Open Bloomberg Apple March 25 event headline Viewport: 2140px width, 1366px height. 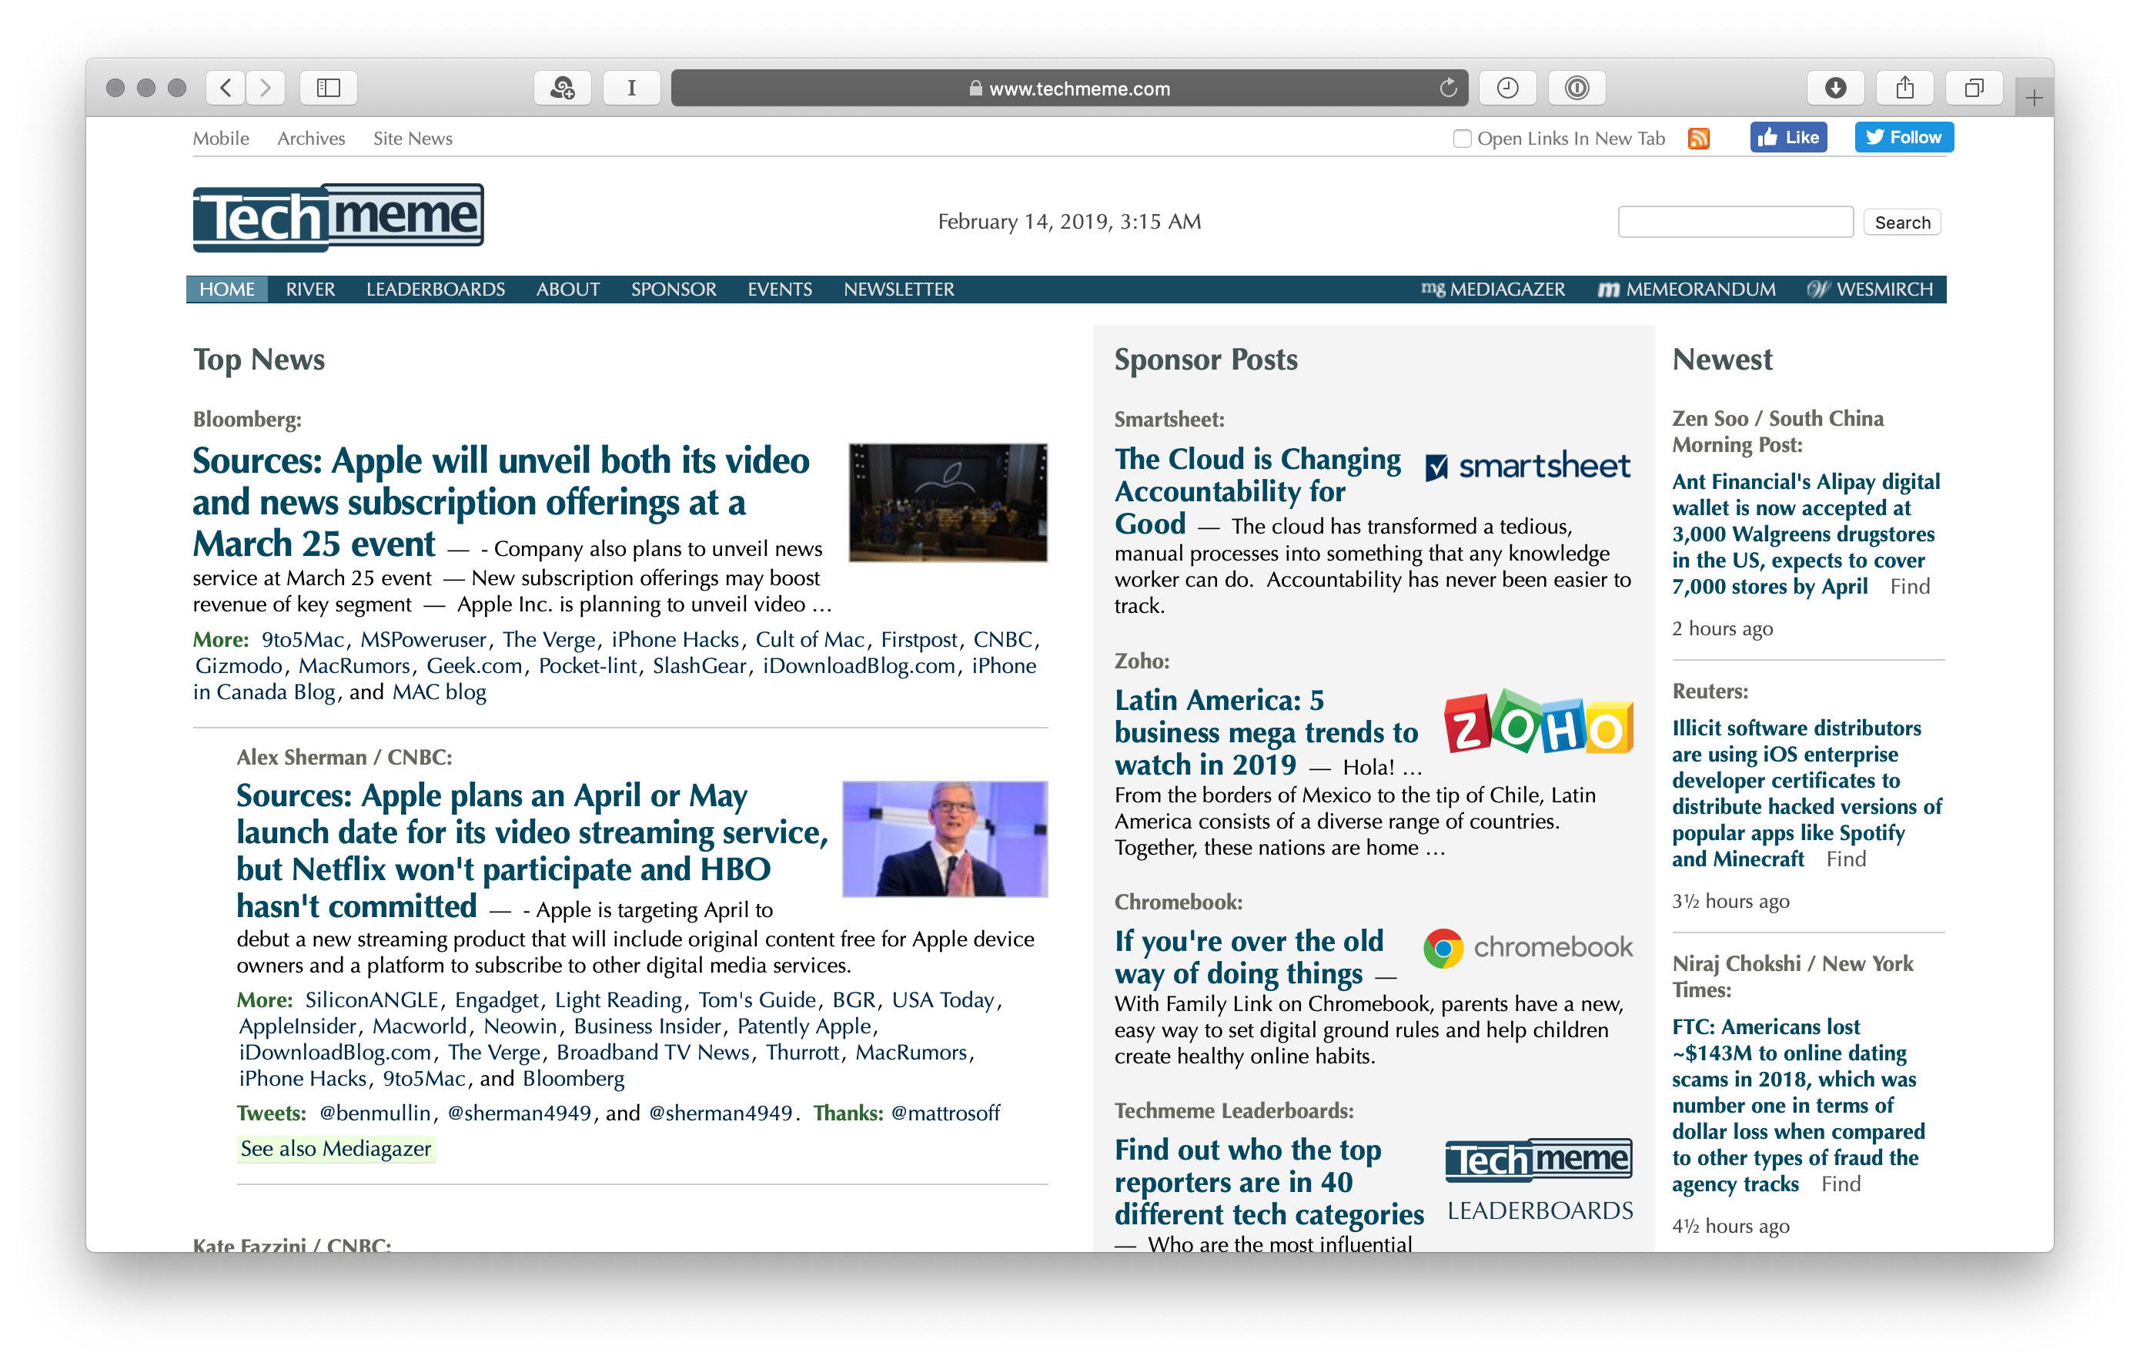tap(501, 501)
